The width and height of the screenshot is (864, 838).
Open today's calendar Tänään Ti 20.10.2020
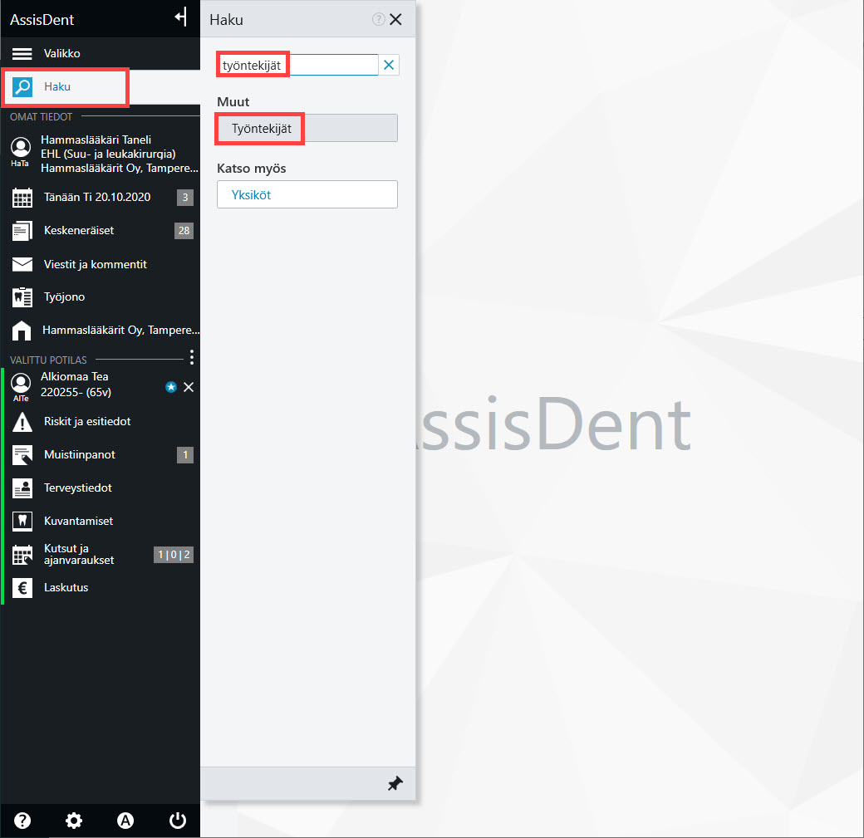tap(101, 197)
